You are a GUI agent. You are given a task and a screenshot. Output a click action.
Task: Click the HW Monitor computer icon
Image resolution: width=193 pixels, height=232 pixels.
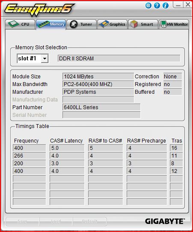pyautogui.click(x=163, y=24)
